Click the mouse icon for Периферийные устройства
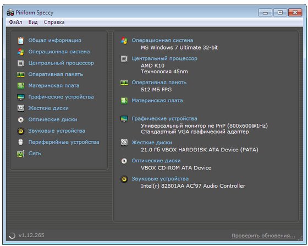The height and width of the screenshot is (246, 308). click(x=21, y=142)
